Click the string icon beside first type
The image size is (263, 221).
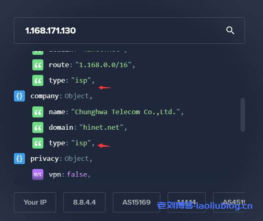pyautogui.click(x=38, y=81)
